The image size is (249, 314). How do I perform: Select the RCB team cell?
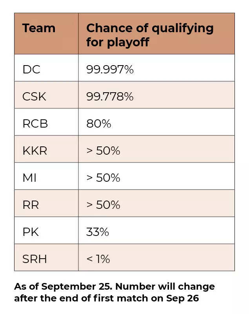pyautogui.click(x=35, y=124)
